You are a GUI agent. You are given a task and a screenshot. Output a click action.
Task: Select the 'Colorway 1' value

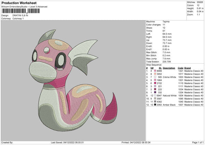(18, 18)
